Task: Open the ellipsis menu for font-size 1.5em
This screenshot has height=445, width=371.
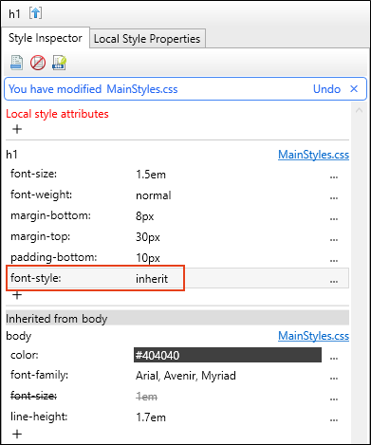Action: 334,176
